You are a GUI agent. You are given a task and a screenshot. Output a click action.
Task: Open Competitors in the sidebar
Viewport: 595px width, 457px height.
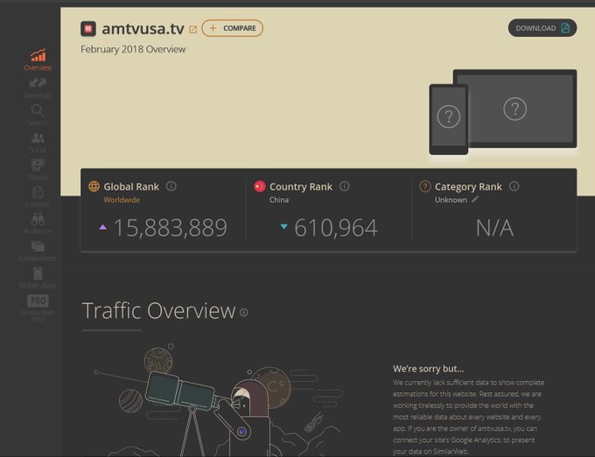pos(38,250)
